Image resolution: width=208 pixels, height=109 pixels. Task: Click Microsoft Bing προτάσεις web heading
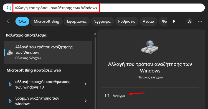(34, 70)
